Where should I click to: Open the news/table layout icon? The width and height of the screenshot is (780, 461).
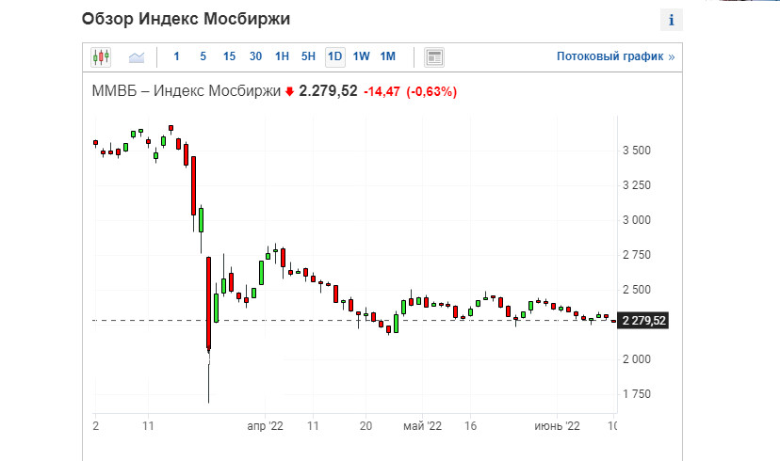click(434, 57)
